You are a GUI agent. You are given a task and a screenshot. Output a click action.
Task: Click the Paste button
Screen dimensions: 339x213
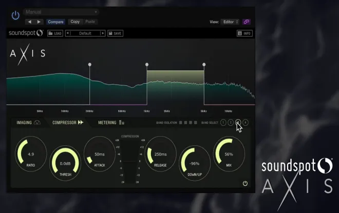click(90, 22)
